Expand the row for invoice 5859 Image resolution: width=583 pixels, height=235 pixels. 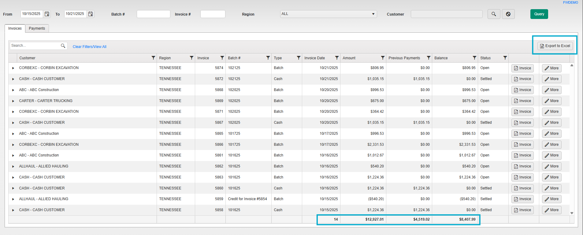tap(13, 199)
